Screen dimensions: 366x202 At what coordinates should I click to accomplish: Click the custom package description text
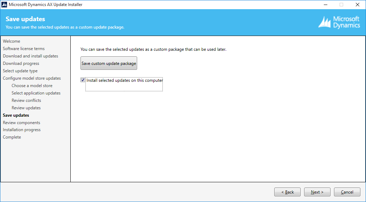tap(153, 49)
